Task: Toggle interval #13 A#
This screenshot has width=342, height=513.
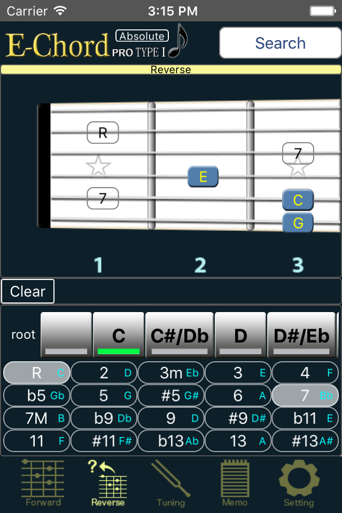Action: 305,441
